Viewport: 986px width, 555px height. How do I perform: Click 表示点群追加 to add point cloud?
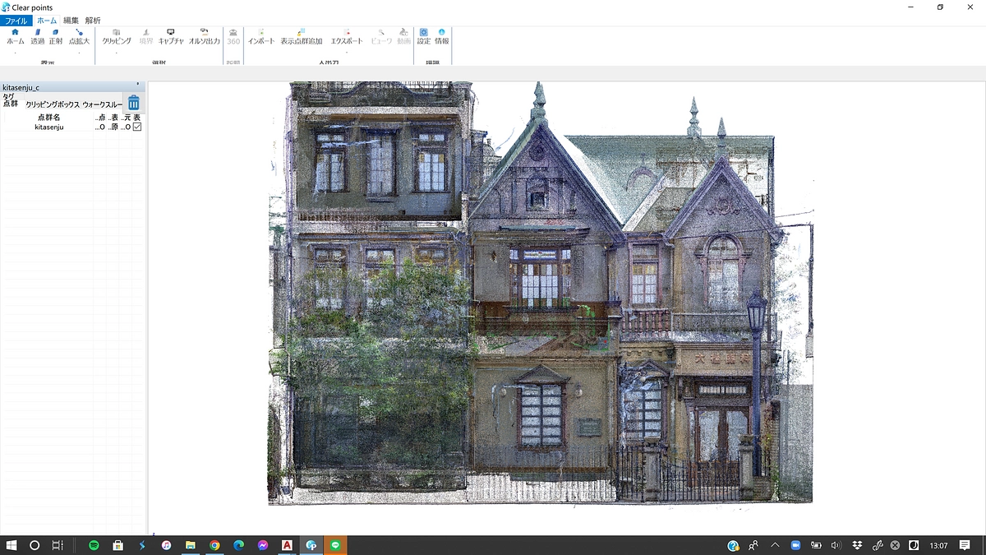pyautogui.click(x=302, y=36)
